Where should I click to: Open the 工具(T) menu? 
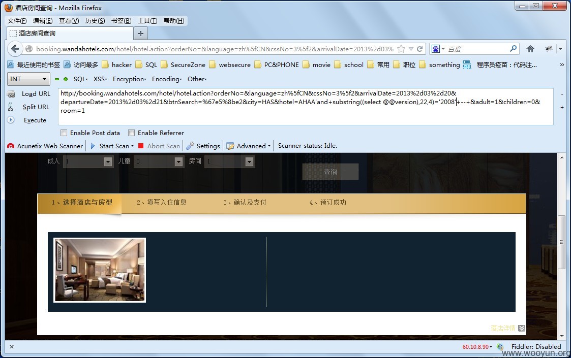[147, 21]
